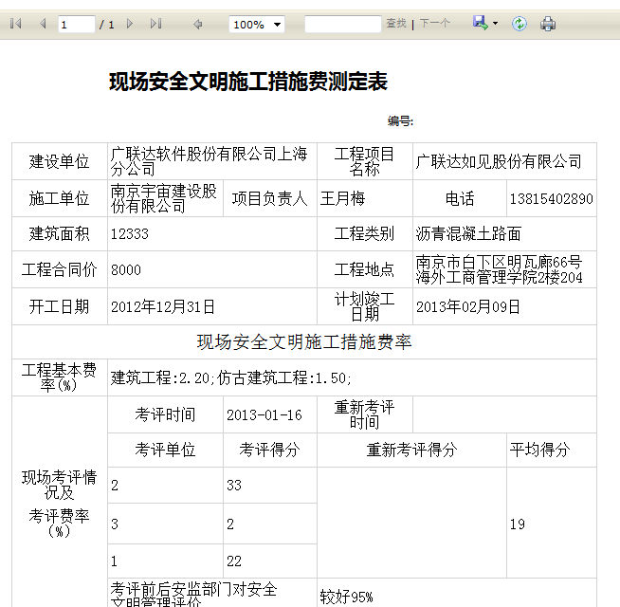
Task: Open the 100% zoom dropdown
Action: 257,25
